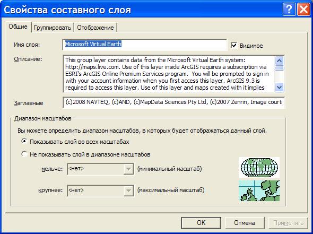Click the description scrollbar up arrow
This screenshot has height=234, width=313.
[279, 60]
